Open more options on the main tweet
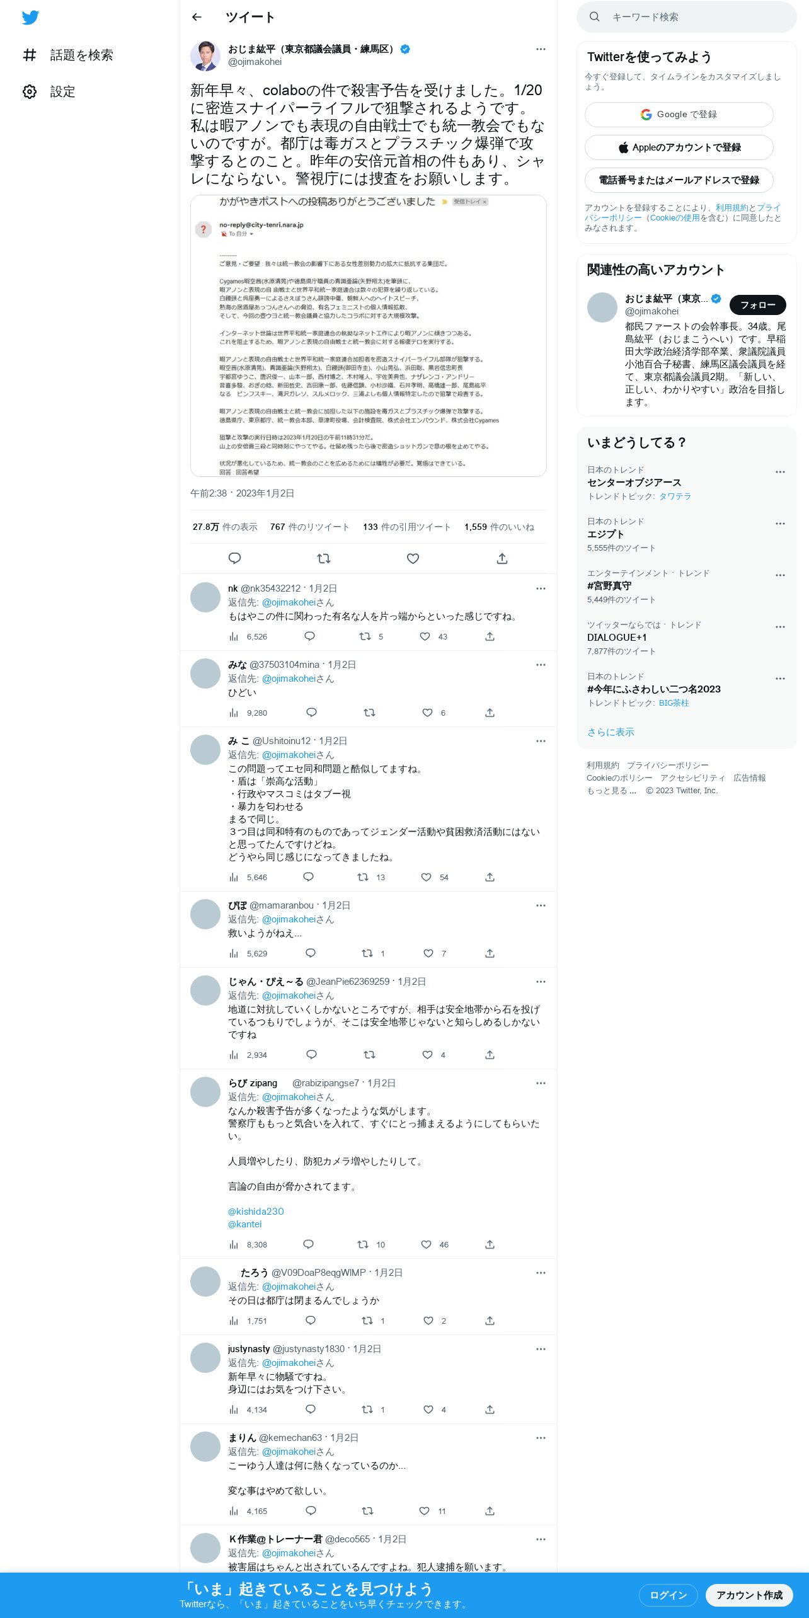809x1618 pixels. point(541,49)
